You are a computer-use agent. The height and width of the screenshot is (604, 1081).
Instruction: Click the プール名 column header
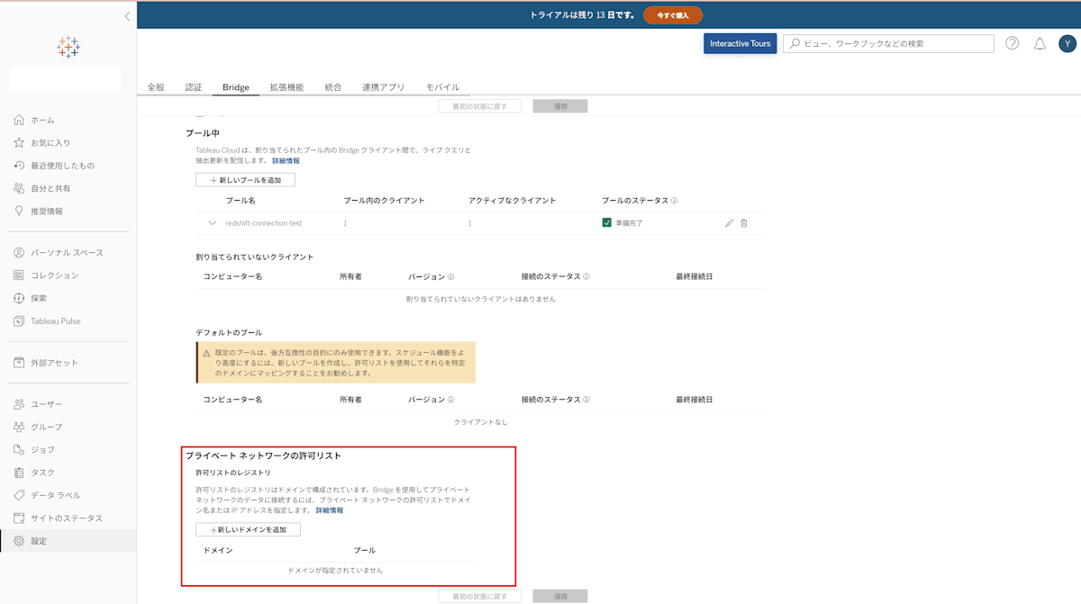click(241, 201)
